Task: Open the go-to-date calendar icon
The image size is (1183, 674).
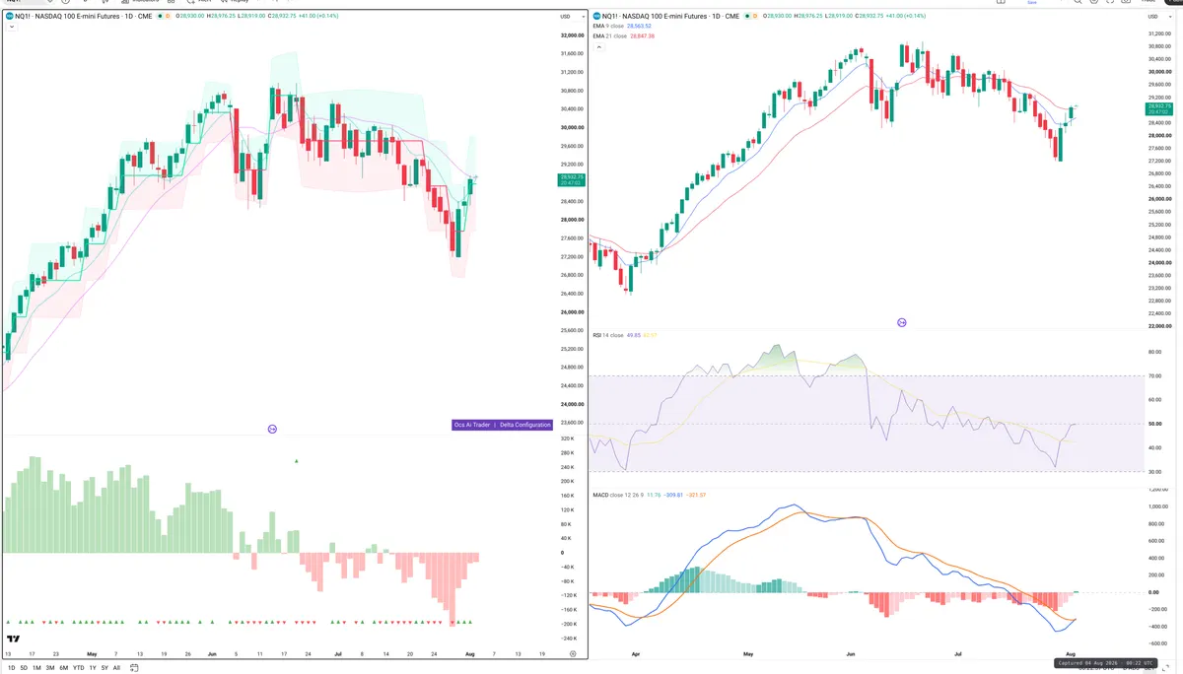Action: 134,668
